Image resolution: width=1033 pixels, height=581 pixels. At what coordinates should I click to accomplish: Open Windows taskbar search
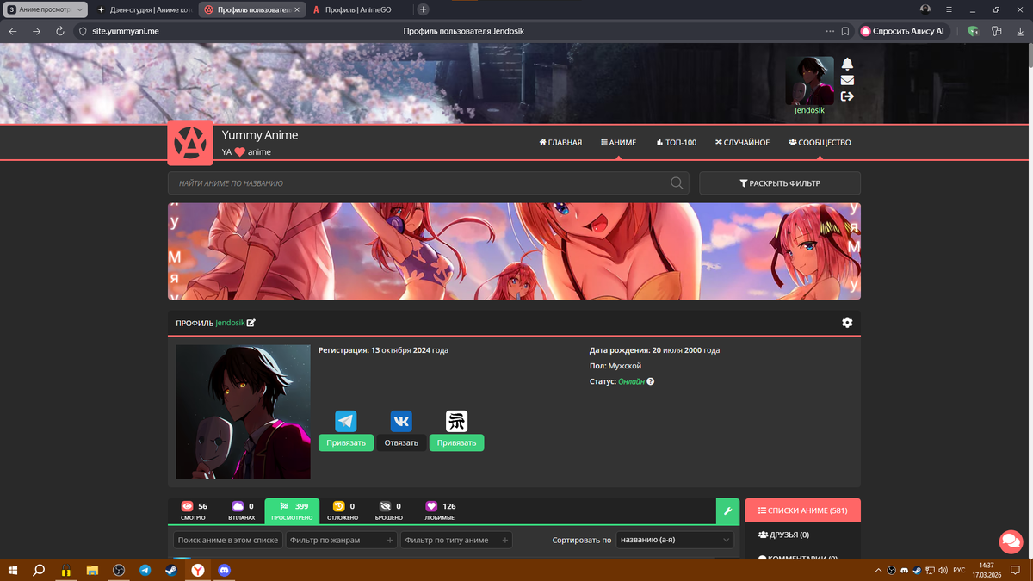pyautogui.click(x=39, y=570)
